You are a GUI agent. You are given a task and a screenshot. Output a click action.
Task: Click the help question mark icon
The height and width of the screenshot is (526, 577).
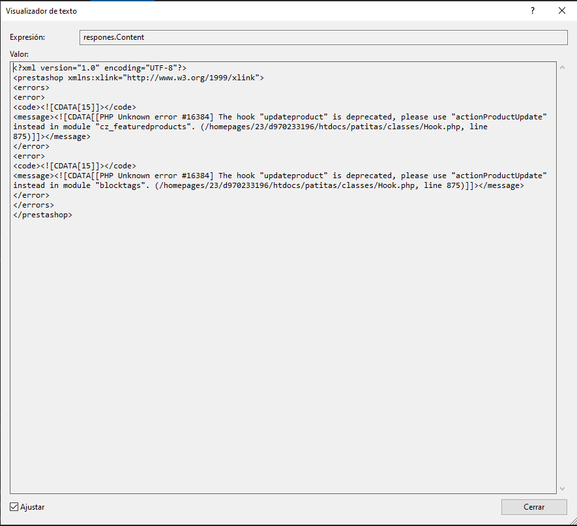point(533,10)
